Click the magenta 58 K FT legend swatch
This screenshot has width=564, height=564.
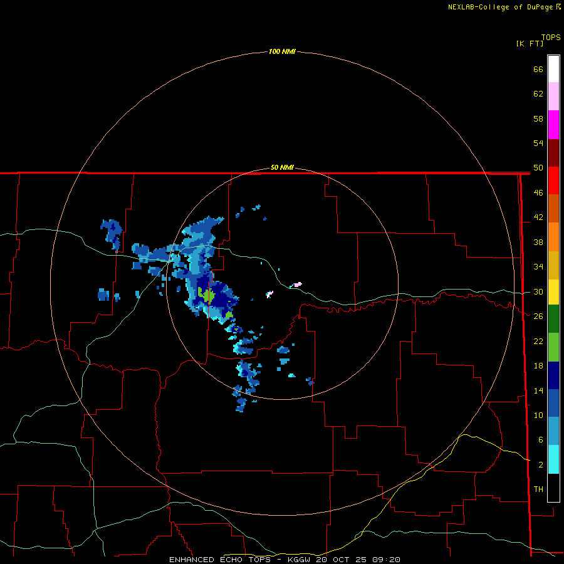point(553,125)
